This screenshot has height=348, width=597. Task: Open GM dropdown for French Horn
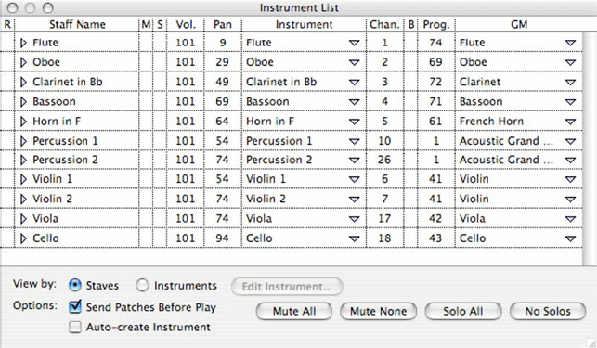pos(570,122)
